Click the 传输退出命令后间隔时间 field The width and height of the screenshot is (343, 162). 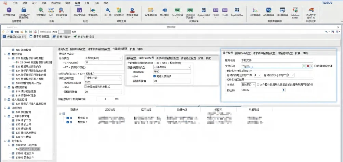[x=105, y=99]
